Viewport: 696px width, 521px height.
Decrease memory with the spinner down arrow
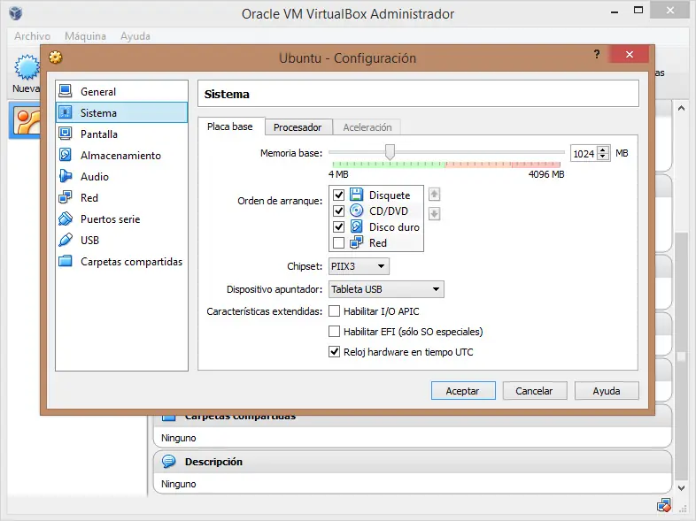coord(603,157)
